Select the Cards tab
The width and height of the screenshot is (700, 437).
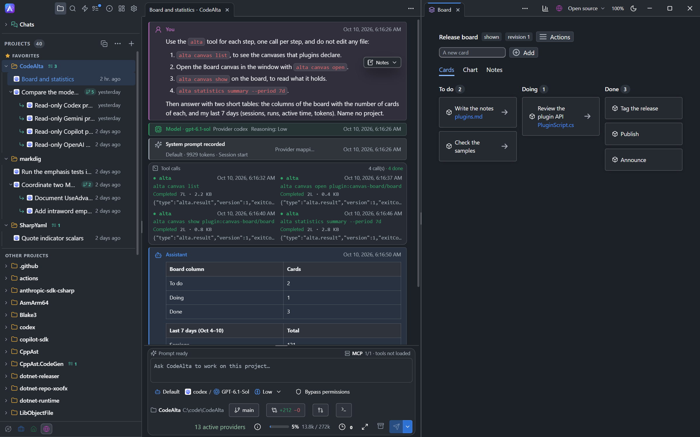447,70
